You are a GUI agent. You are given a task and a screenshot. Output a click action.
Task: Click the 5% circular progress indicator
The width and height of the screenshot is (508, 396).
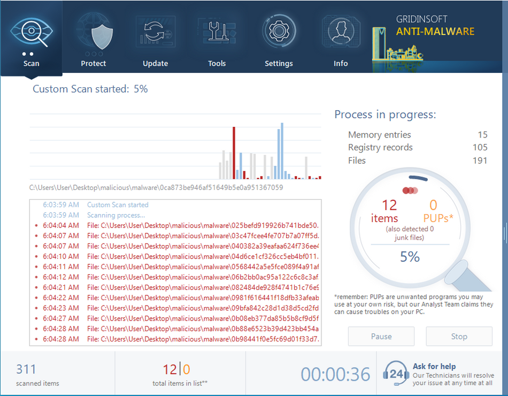410,257
